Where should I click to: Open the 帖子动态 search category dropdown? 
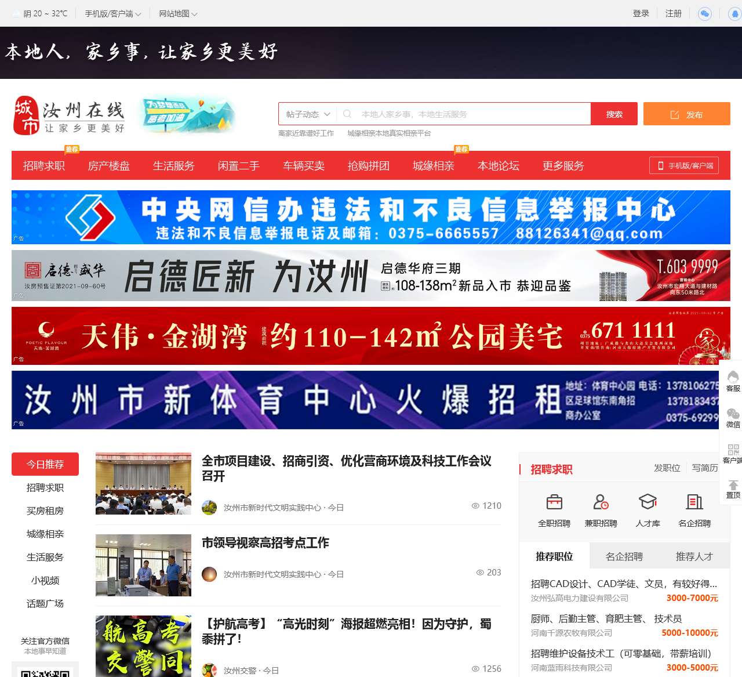(308, 114)
